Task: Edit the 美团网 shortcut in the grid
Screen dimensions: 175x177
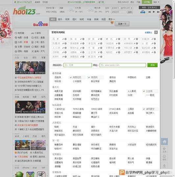Action: (99, 57)
